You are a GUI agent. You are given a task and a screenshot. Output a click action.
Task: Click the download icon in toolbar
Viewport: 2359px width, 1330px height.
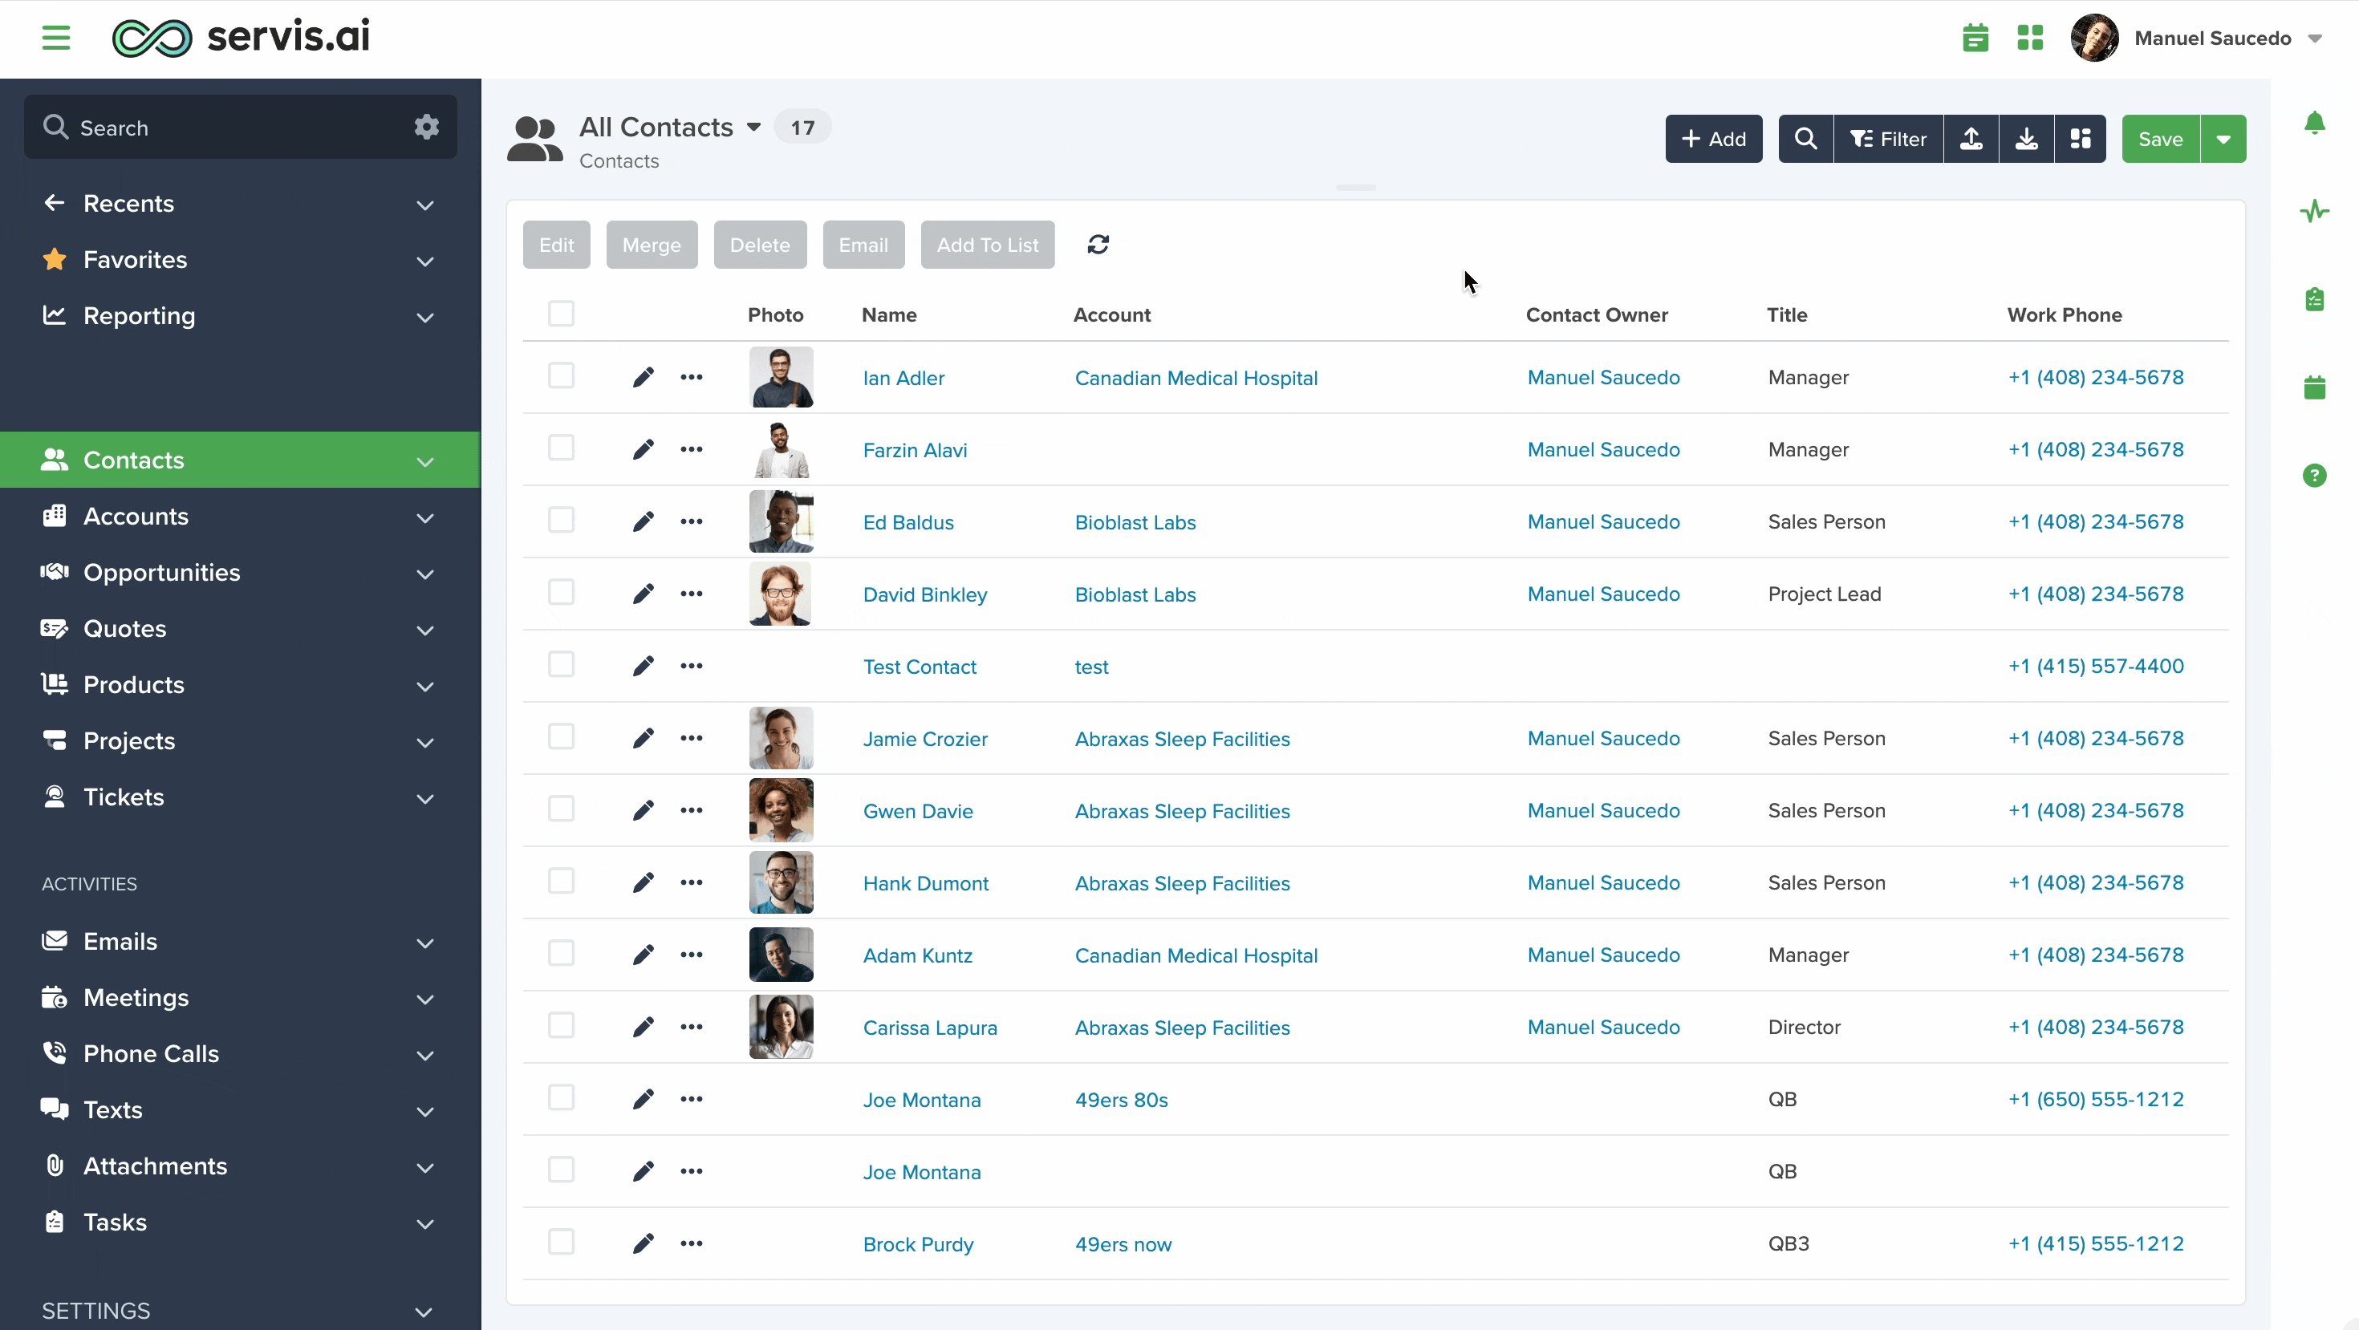coord(2026,138)
